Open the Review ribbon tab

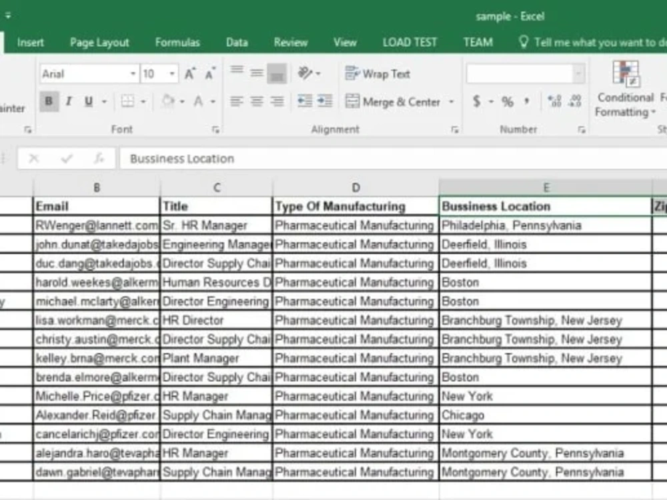coord(291,42)
